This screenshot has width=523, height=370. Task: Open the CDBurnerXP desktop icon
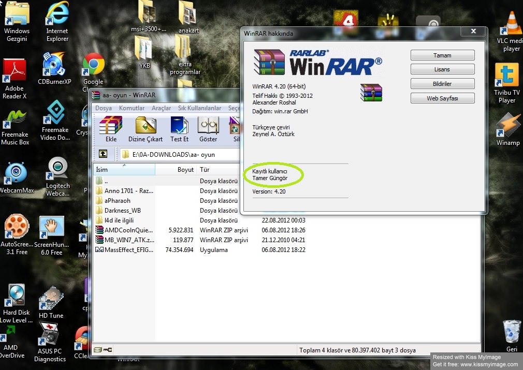tap(54, 68)
